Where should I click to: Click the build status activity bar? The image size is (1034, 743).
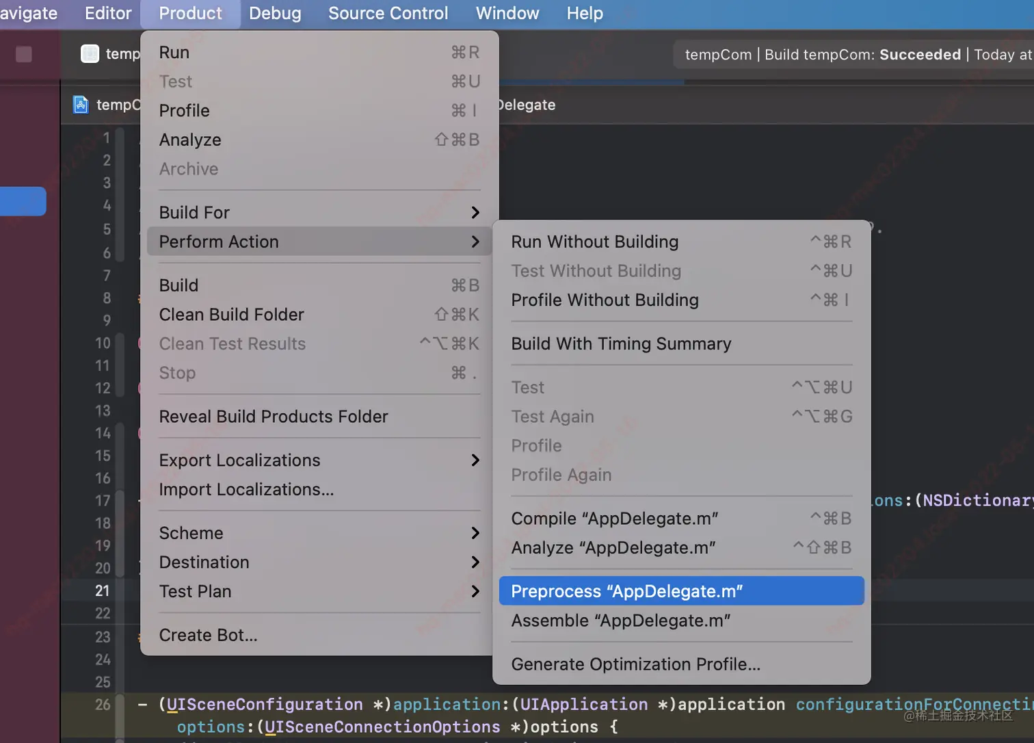click(855, 54)
